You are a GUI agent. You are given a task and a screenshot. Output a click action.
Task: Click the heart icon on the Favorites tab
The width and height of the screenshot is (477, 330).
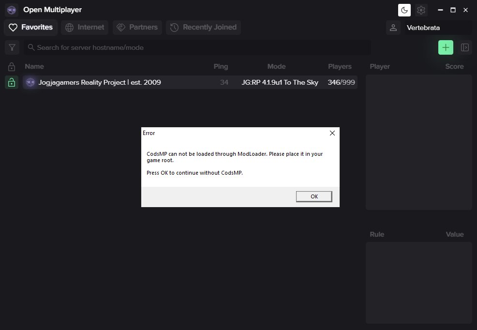click(13, 28)
